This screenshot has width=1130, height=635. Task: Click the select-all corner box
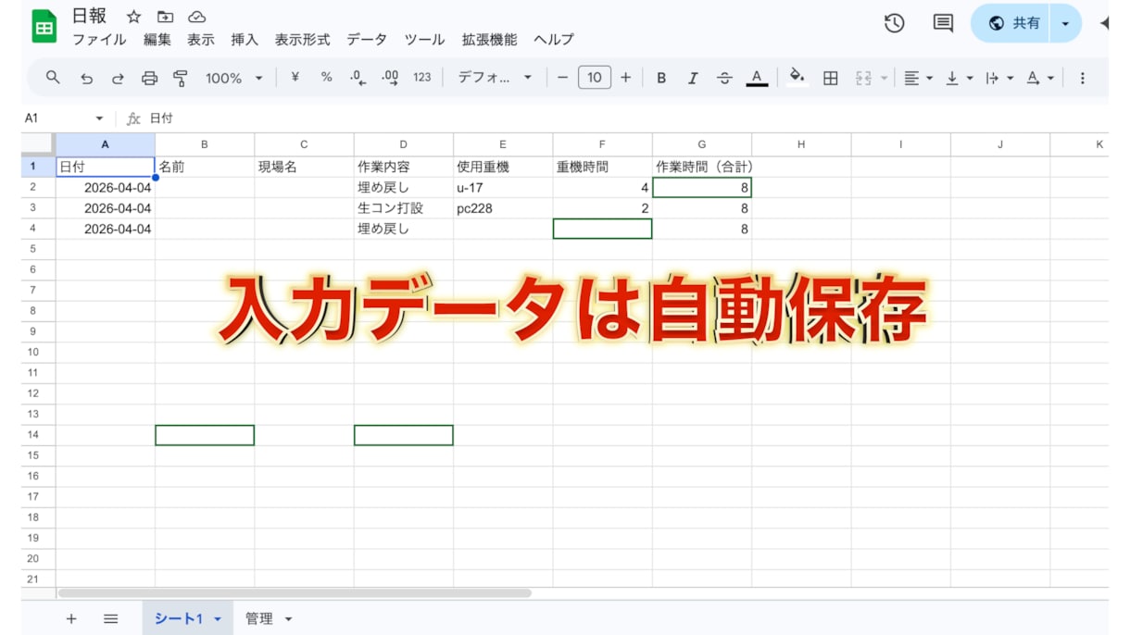38,144
